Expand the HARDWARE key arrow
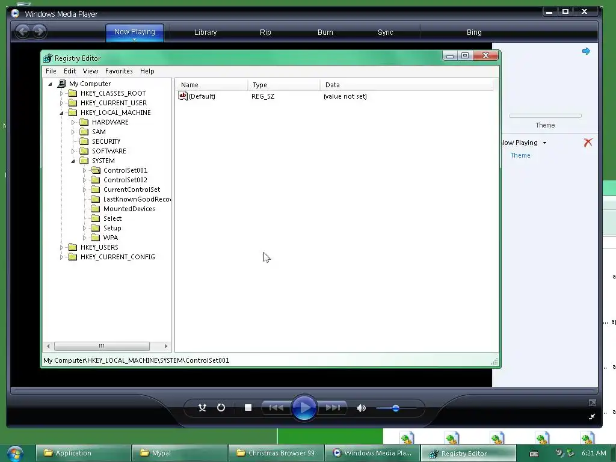The height and width of the screenshot is (462, 616). [x=73, y=123]
